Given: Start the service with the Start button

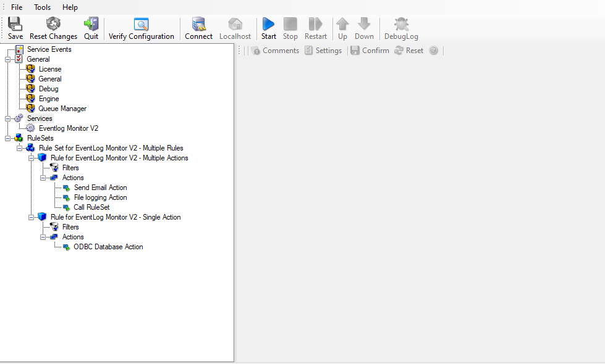Looking at the screenshot, I should [x=268, y=24].
